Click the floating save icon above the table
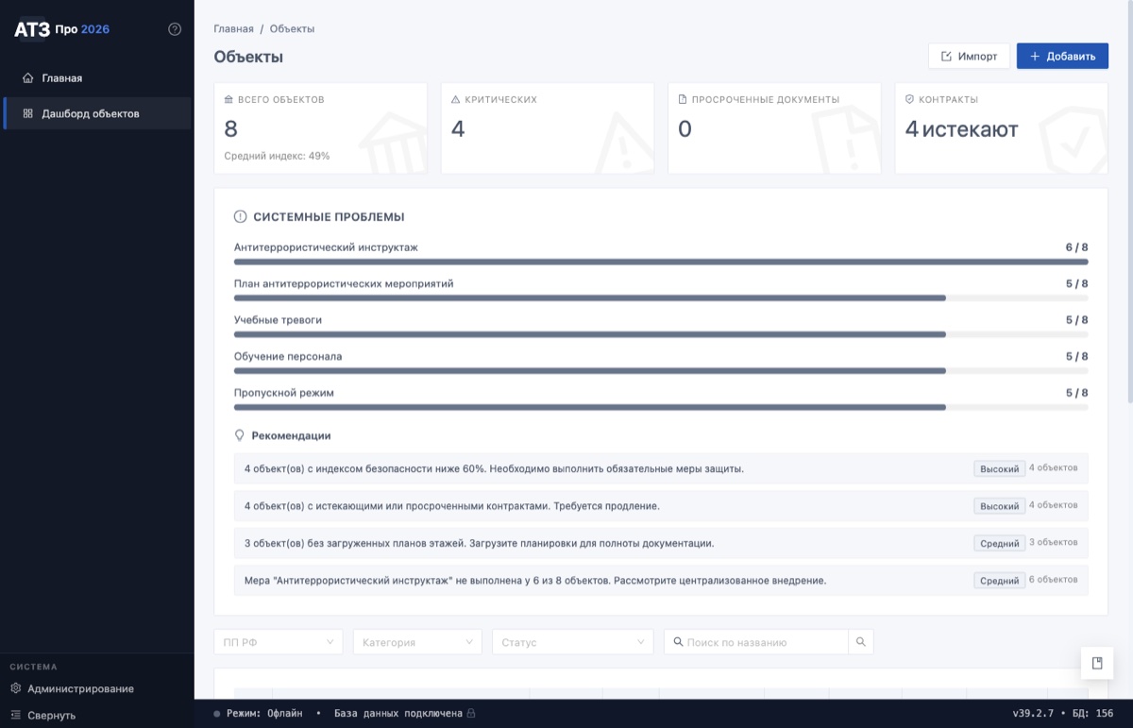 coord(1095,663)
